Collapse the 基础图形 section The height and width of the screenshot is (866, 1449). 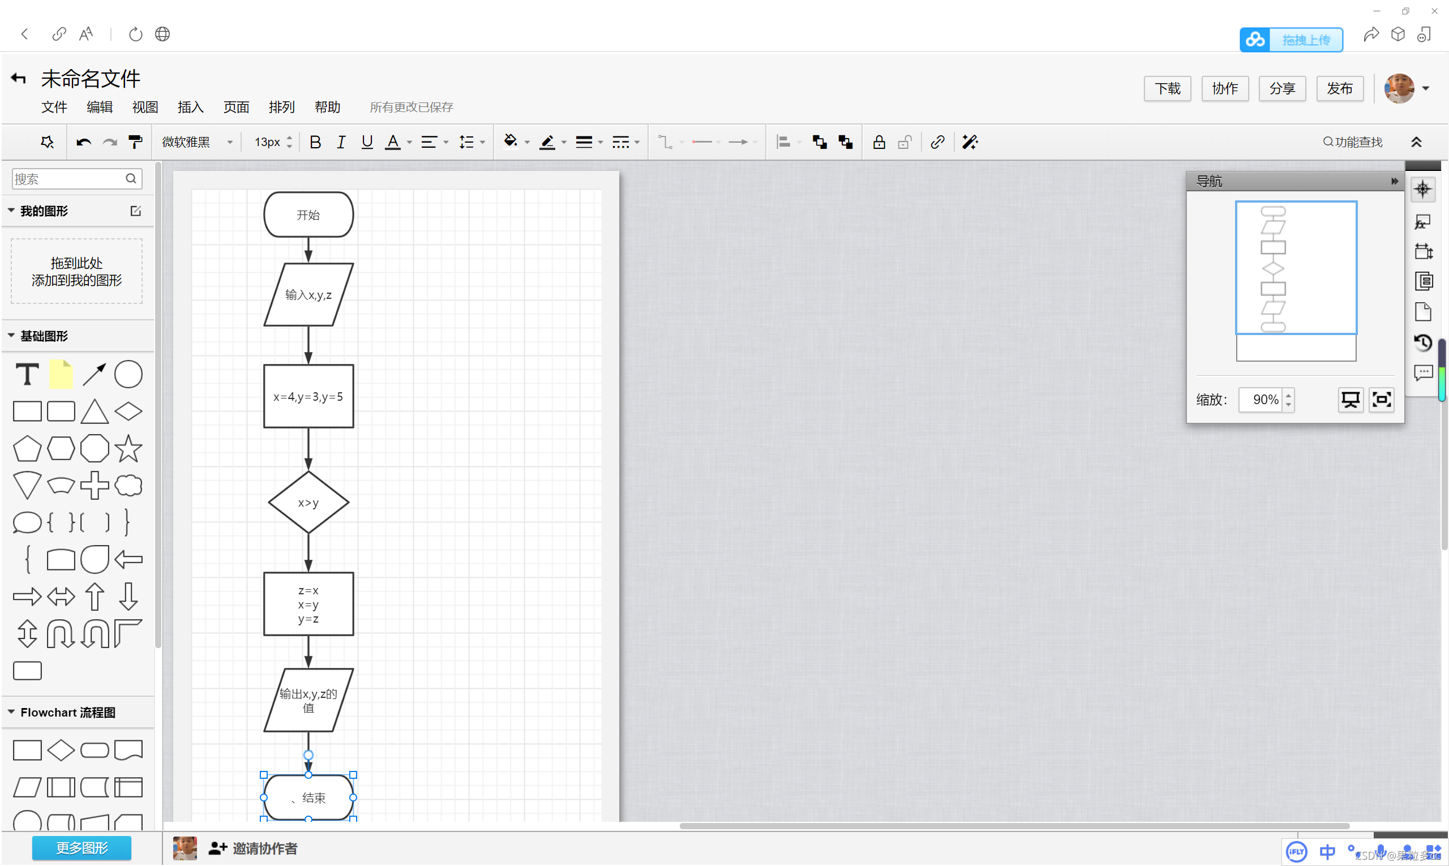tap(11, 336)
